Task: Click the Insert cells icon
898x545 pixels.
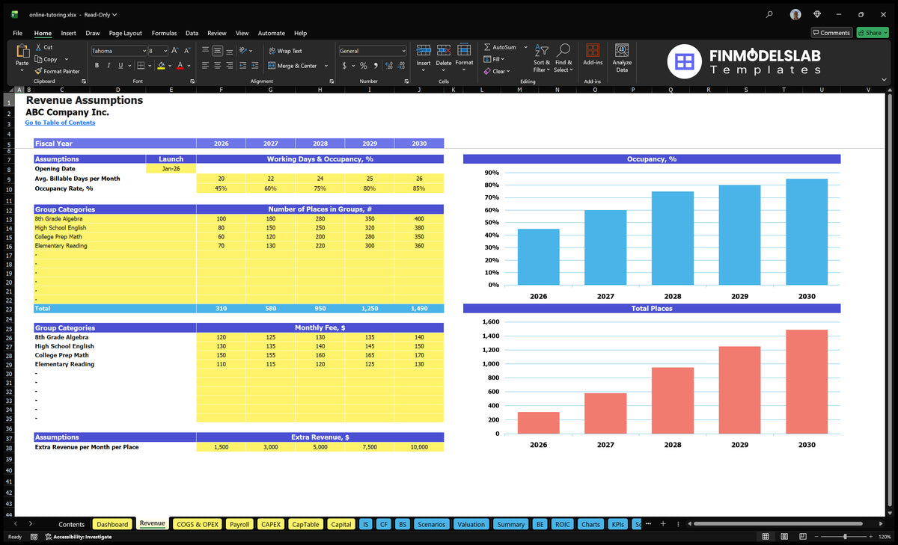Action: [x=424, y=51]
